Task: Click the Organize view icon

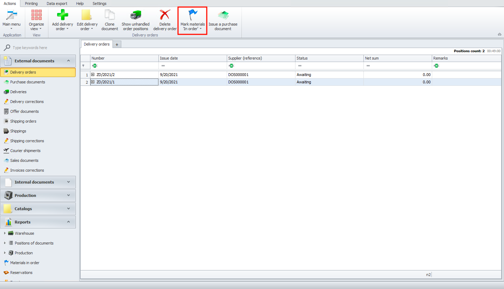Action: click(x=36, y=15)
